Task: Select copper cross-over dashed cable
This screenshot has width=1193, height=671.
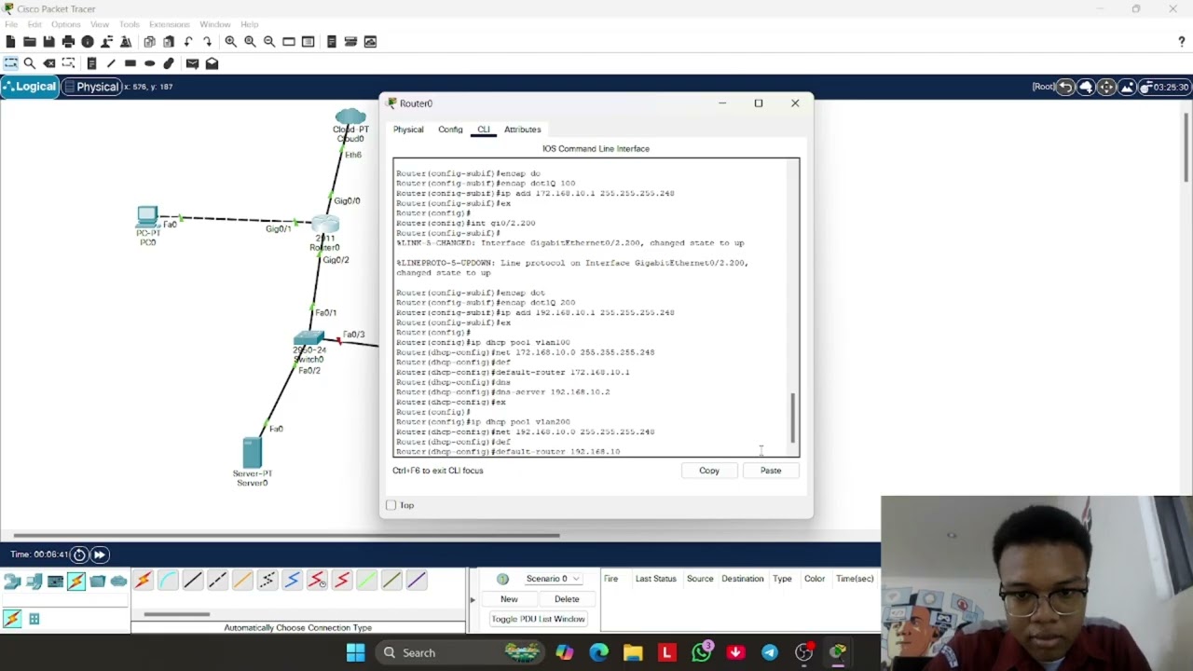Action: coord(217,581)
